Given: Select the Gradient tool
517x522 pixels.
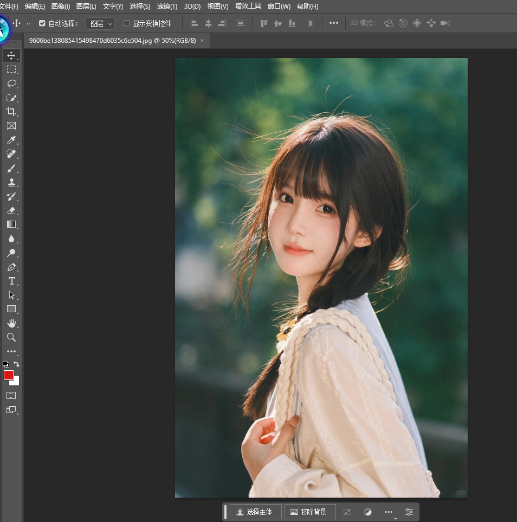Looking at the screenshot, I should 11,224.
